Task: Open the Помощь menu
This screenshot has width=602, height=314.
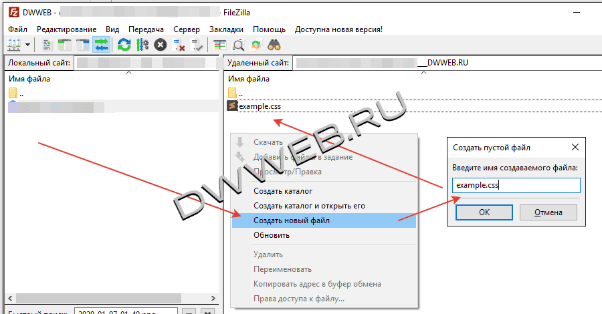Action: click(x=269, y=29)
